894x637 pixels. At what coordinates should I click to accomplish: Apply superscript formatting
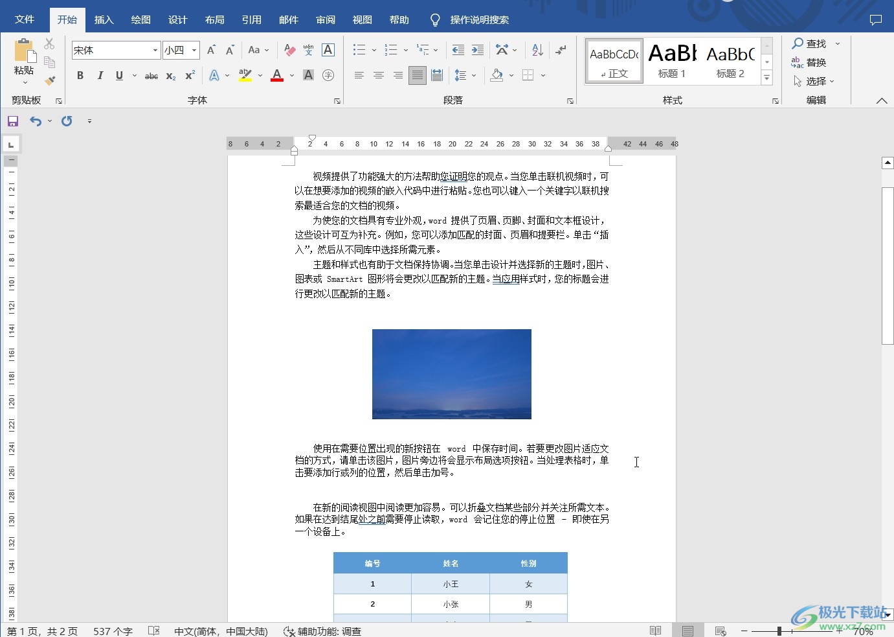tap(190, 76)
